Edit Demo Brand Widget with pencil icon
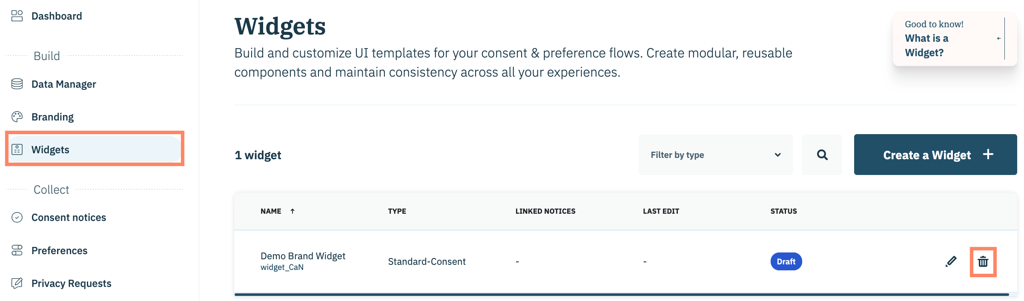 tap(951, 261)
